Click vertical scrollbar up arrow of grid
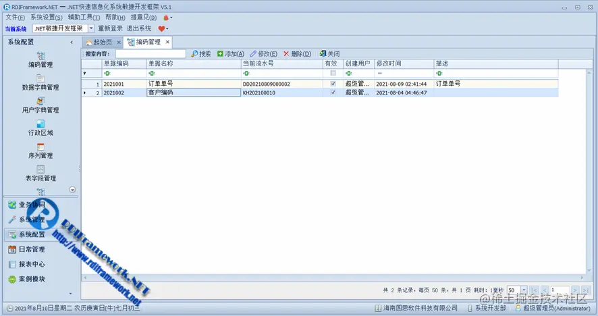This screenshot has width=598, height=316. (589, 72)
